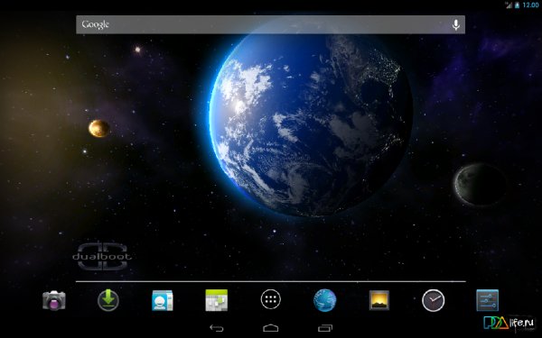Tap the 12:00 status bar clock
Viewport: 542px width, 338px height.
530,5
